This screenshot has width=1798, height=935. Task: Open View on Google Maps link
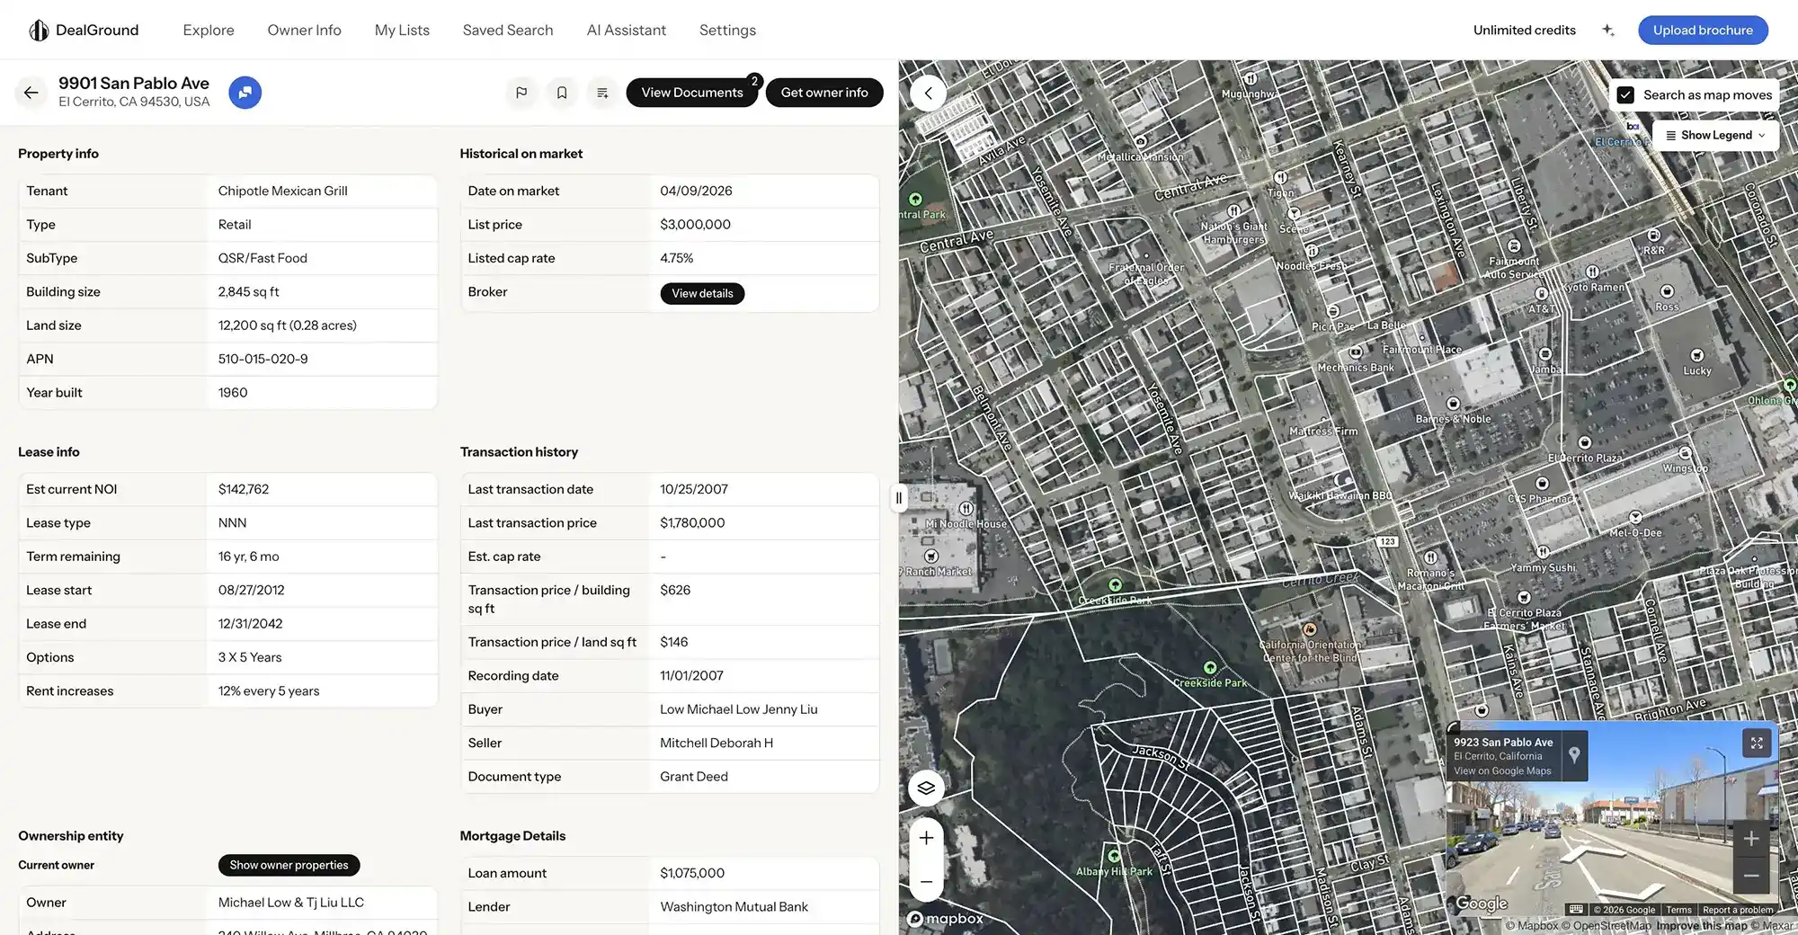pyautogui.click(x=1502, y=770)
